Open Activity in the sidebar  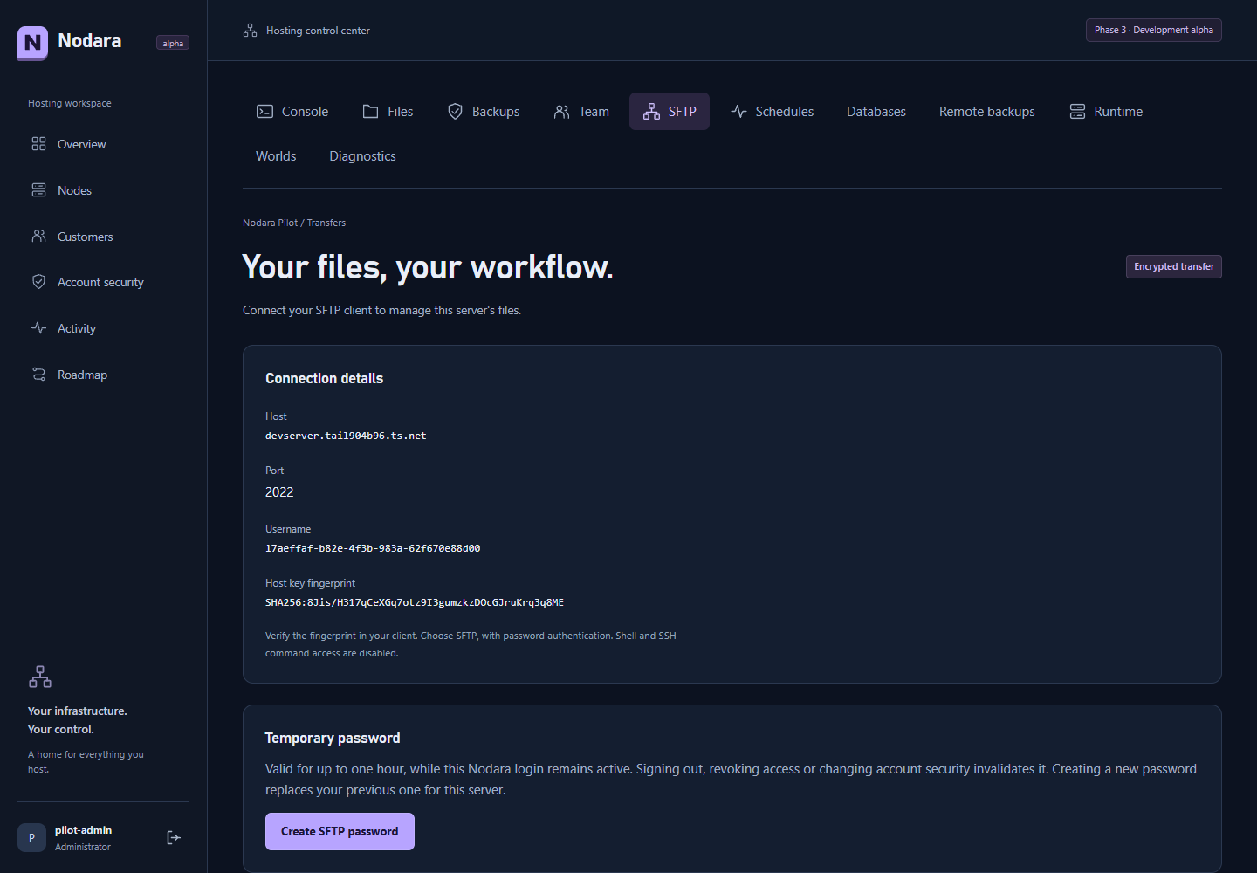tap(103, 328)
